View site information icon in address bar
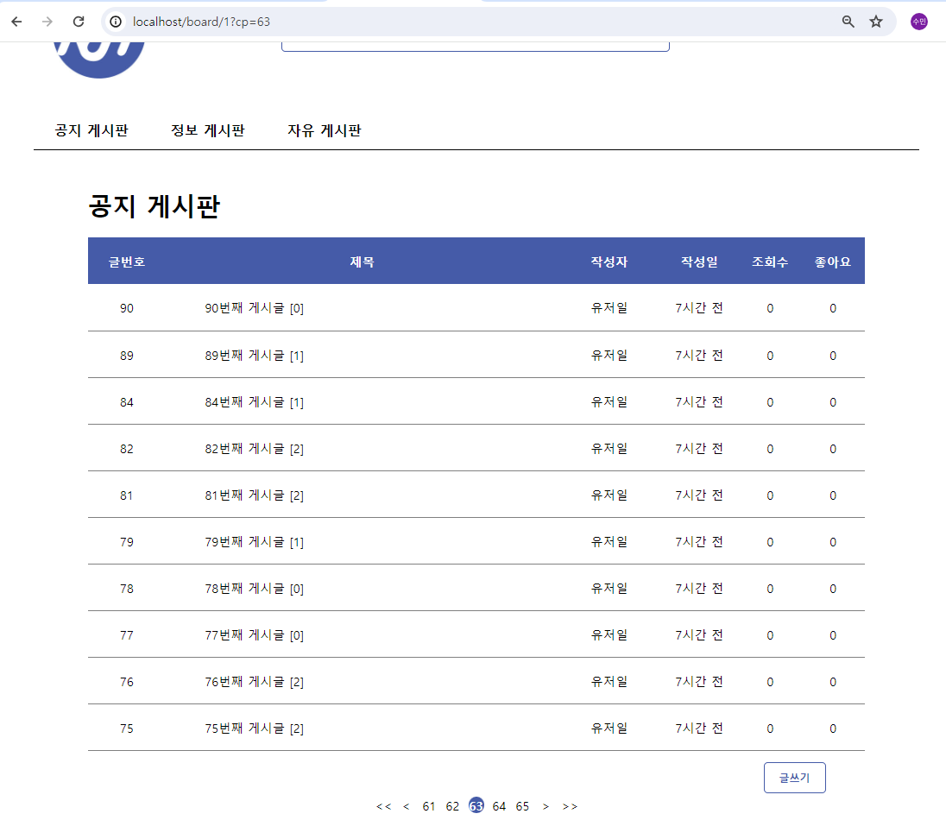 tap(116, 22)
